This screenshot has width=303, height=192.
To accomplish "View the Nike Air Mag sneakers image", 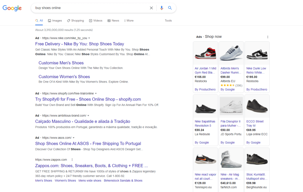I will coord(231,160).
